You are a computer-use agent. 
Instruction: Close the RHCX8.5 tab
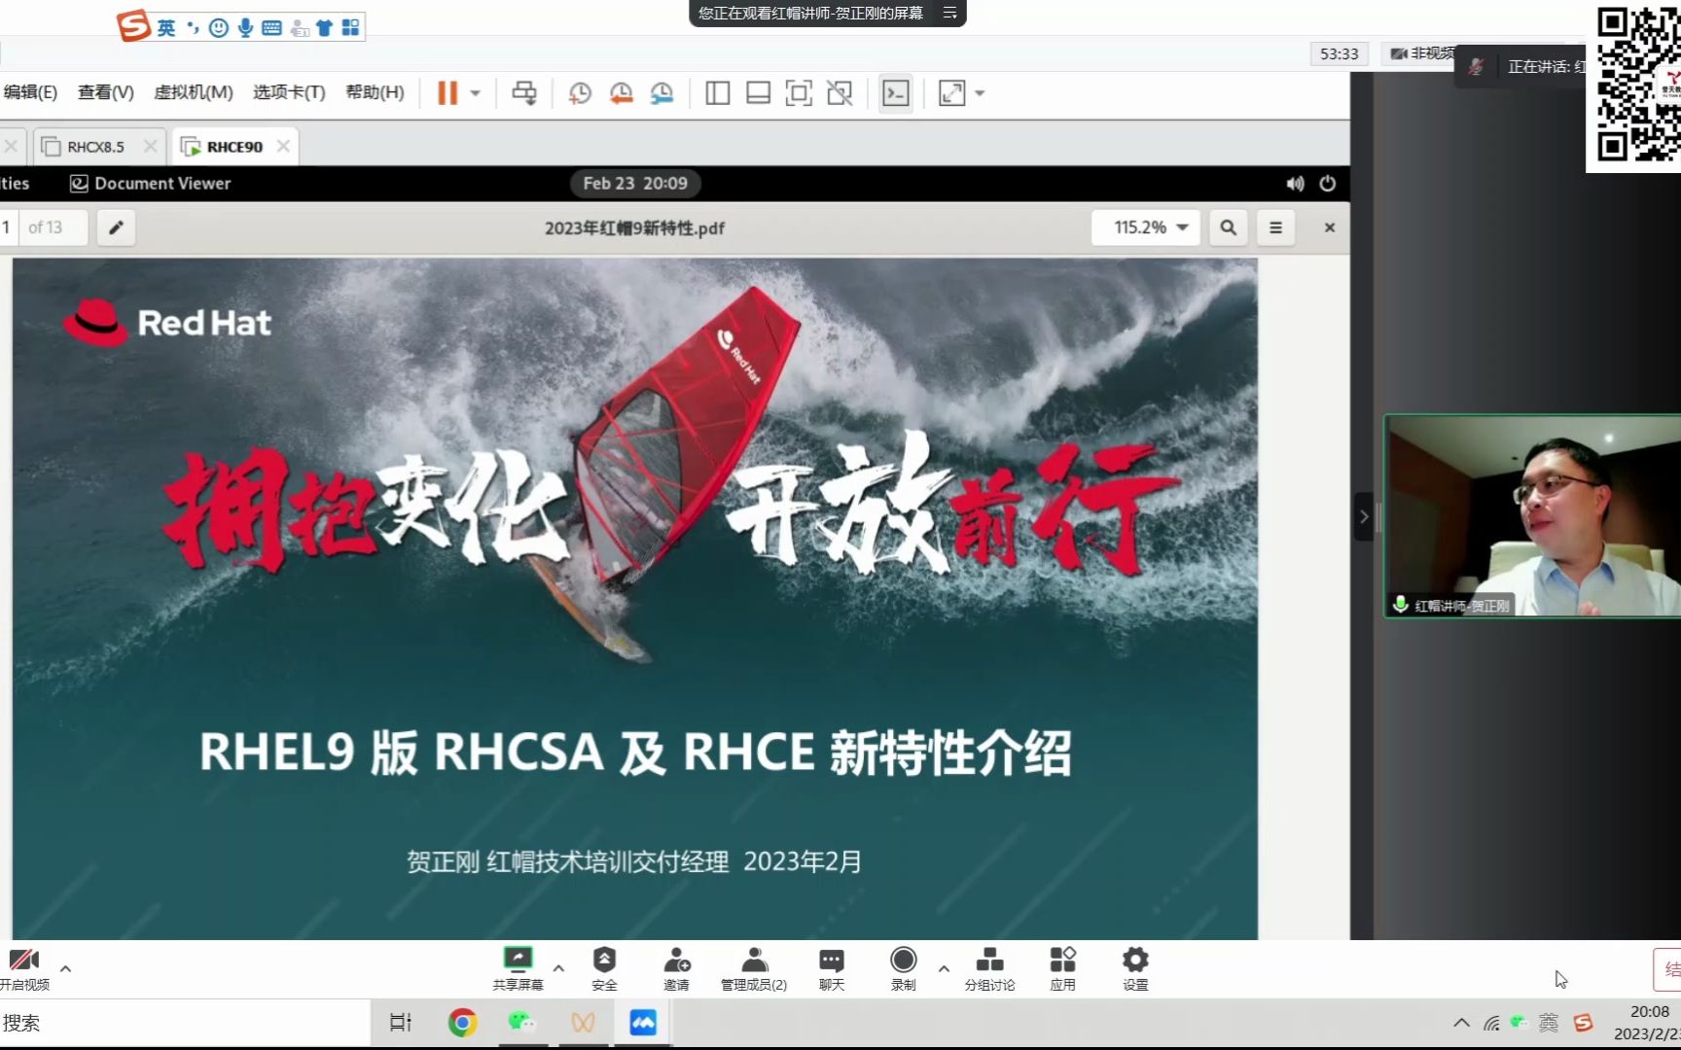tap(150, 146)
